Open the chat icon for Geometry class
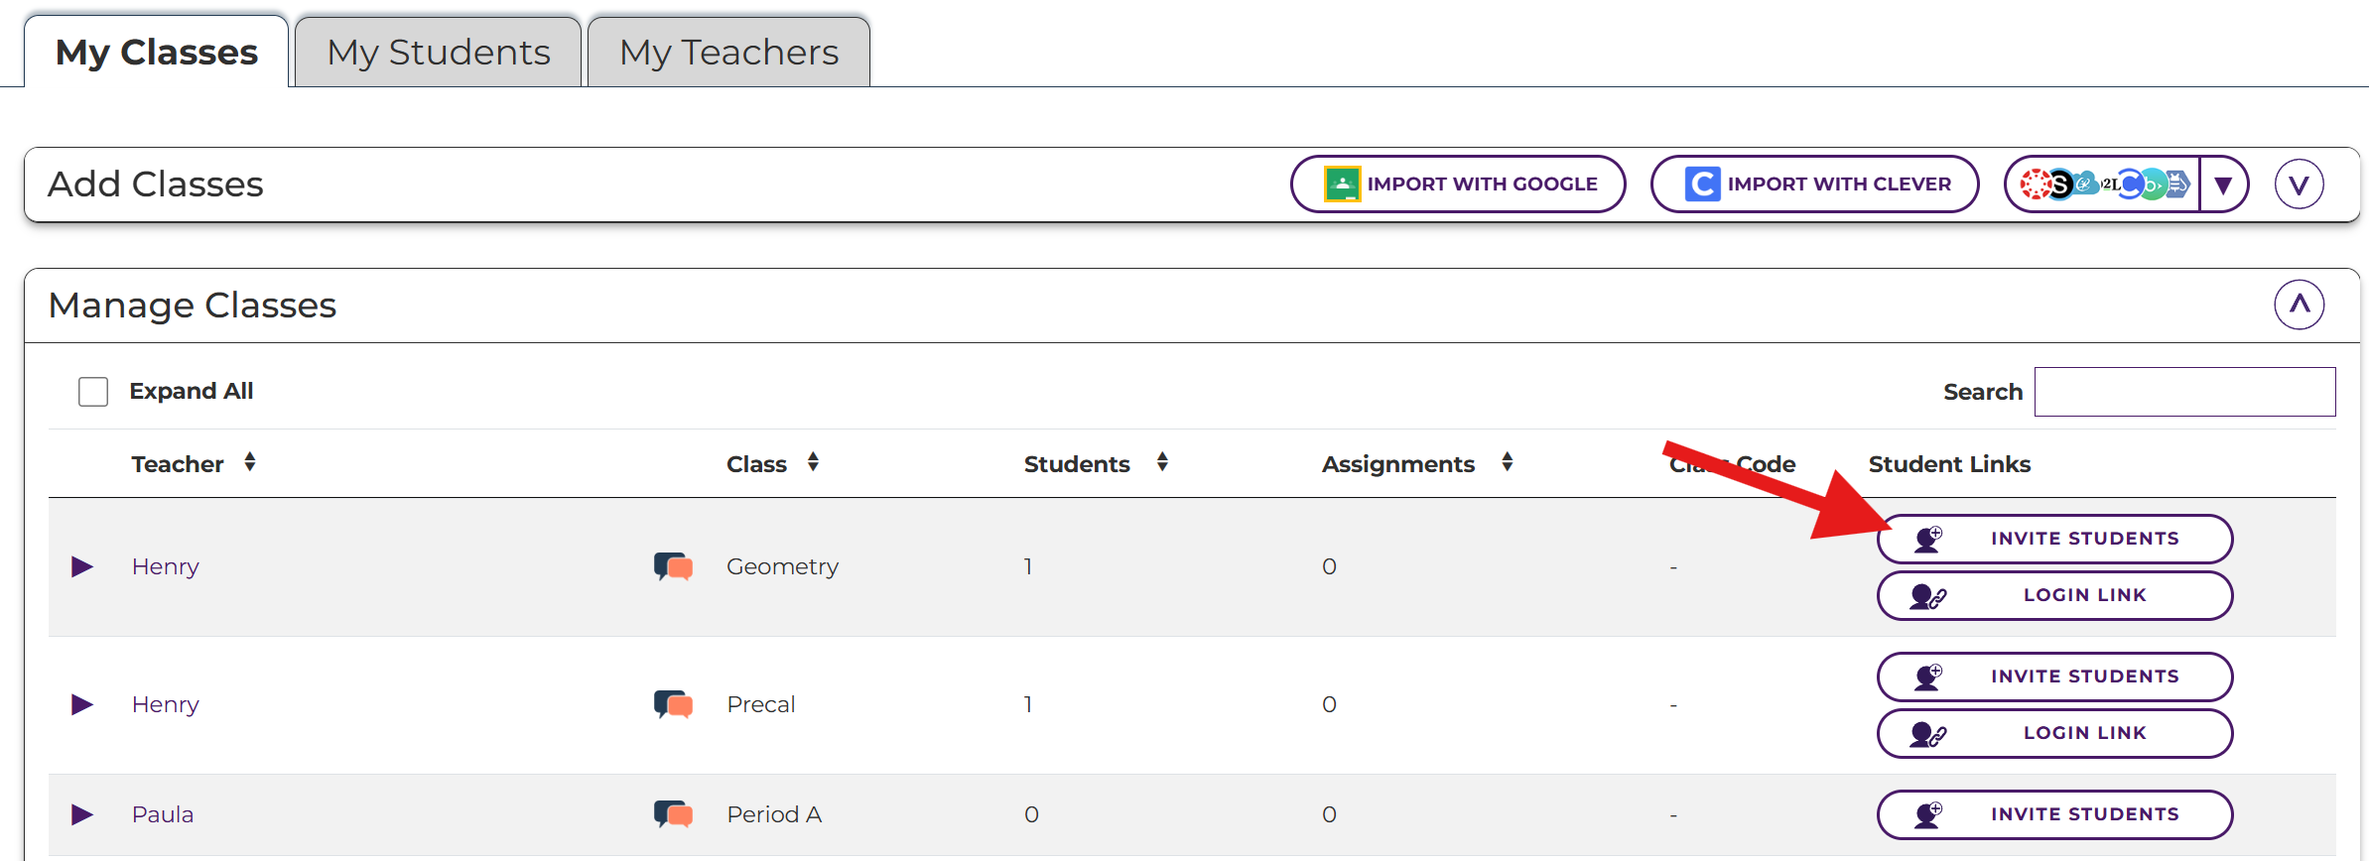This screenshot has height=861, width=2369. 673,566
